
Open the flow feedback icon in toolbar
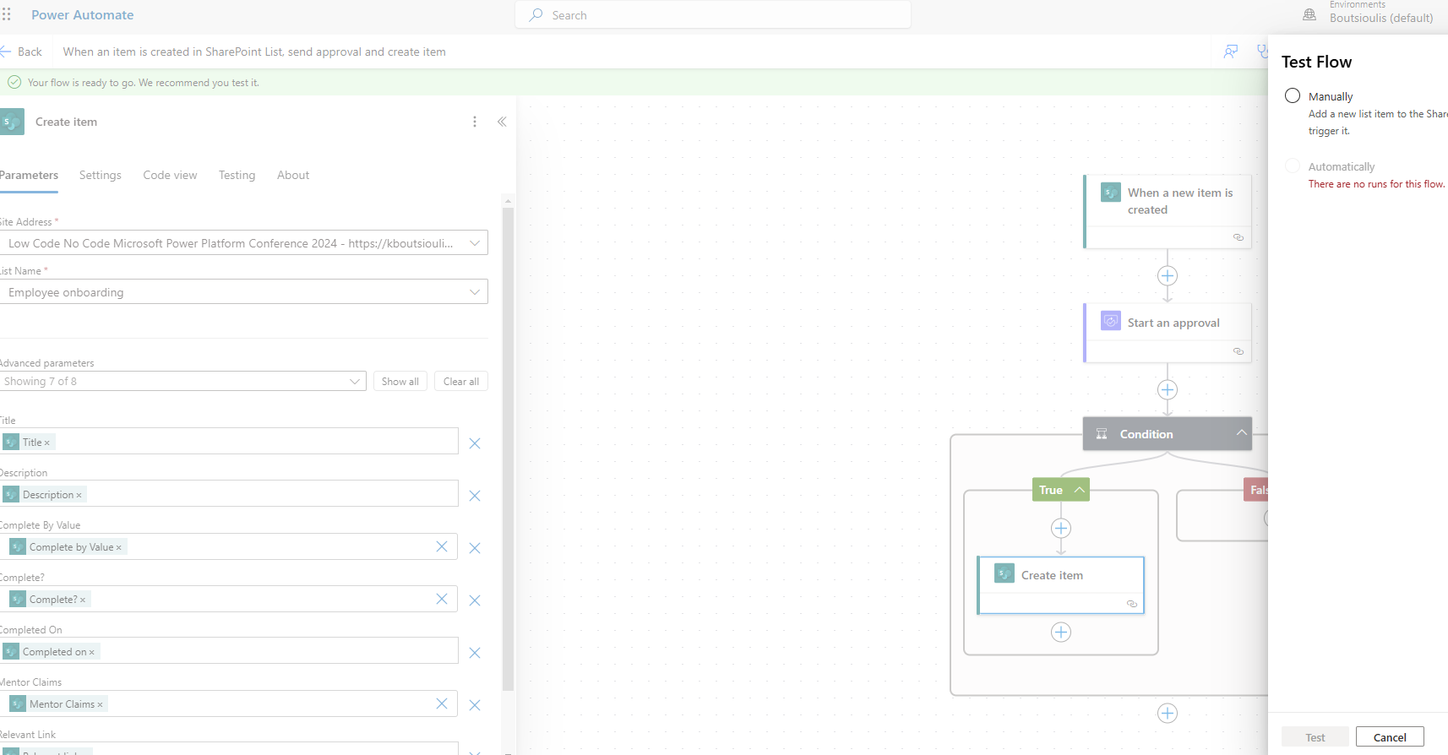tap(1231, 52)
